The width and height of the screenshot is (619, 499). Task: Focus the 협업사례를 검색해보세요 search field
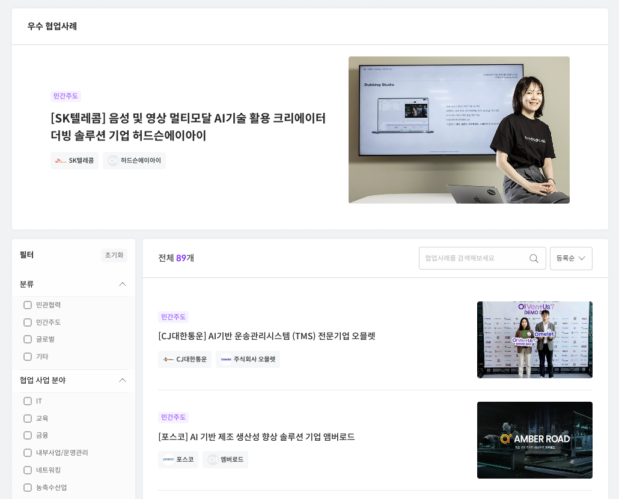(x=483, y=258)
